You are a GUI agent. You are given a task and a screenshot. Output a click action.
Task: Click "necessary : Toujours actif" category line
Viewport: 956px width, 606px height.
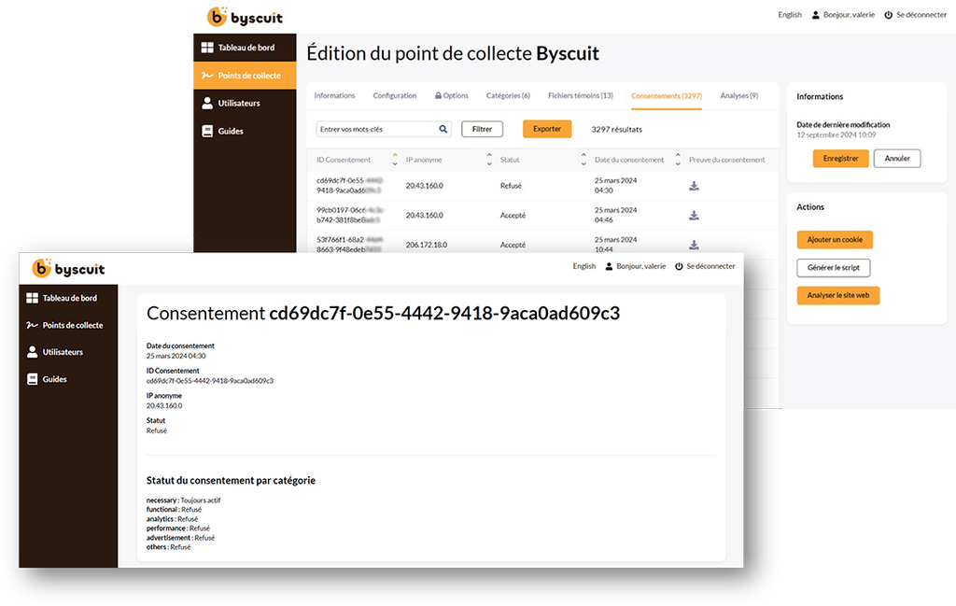[183, 500]
